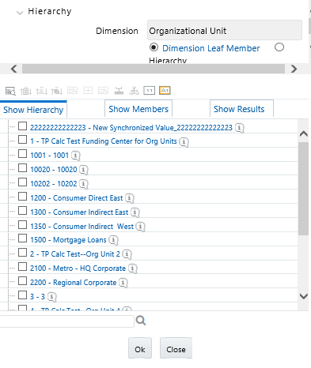
Task: Check the 2200 Regional Corporate checkbox
Action: (22, 281)
